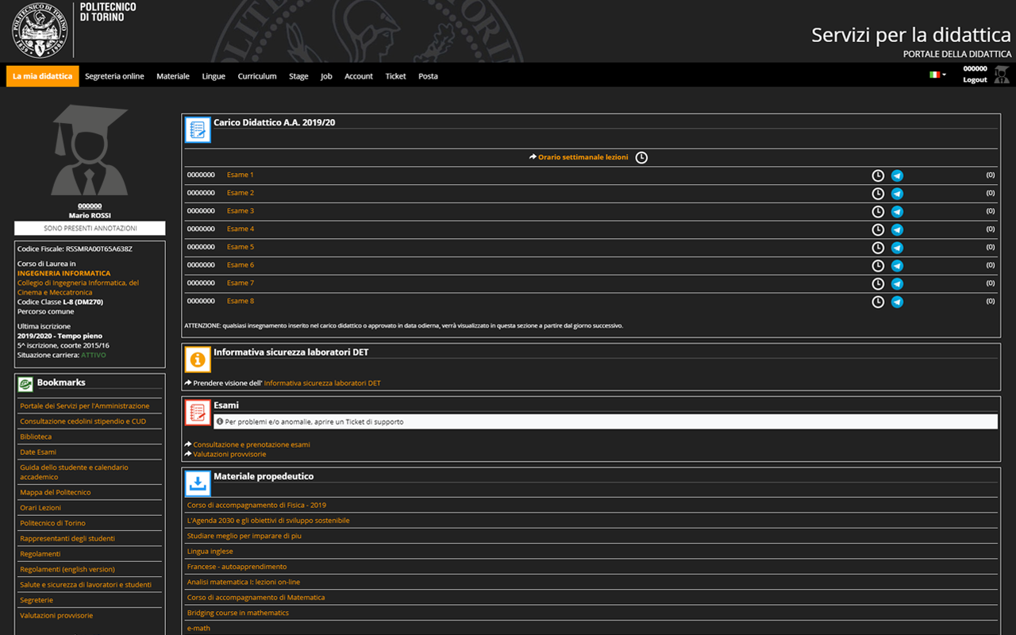Viewport: 1016px width, 635px height.
Task: Click the orange info icon for Informativa sicurezza
Action: 198,360
